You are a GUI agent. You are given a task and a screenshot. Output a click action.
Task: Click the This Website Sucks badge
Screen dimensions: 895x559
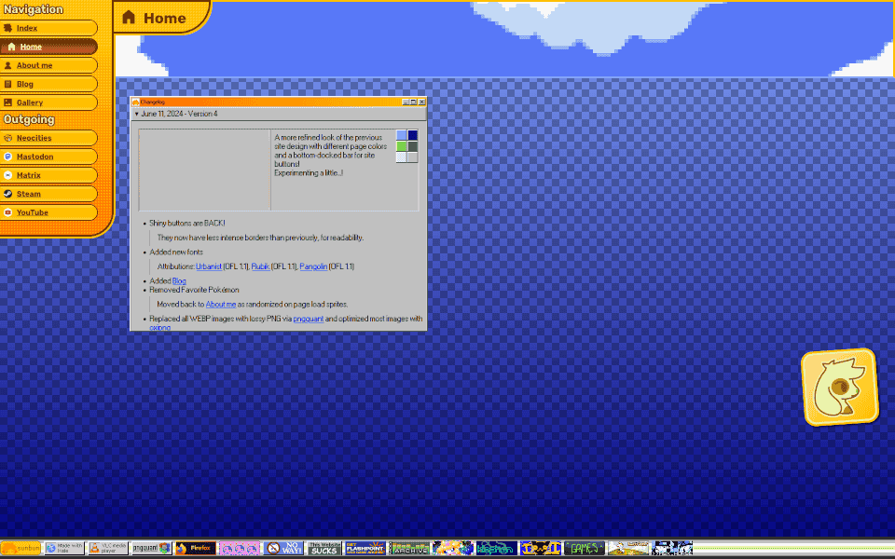point(324,549)
